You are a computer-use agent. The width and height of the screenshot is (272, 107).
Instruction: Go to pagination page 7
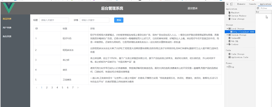73,87
